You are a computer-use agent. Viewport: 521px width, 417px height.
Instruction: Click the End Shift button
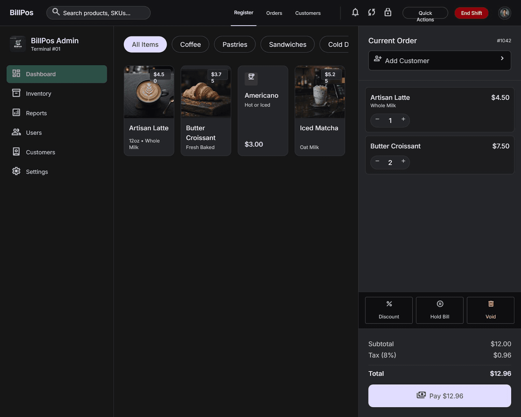click(x=471, y=13)
